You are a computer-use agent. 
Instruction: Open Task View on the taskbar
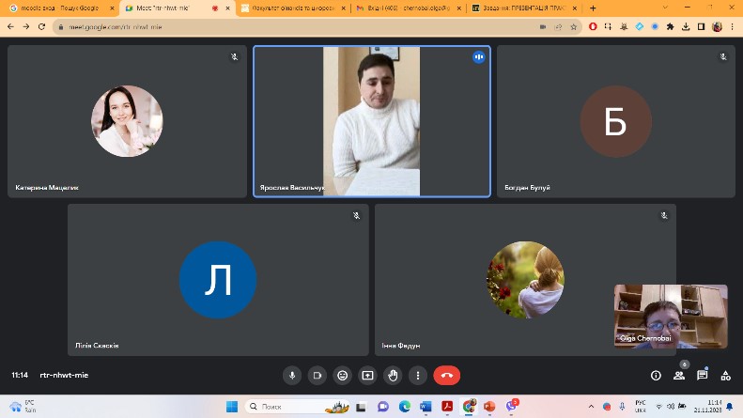361,406
